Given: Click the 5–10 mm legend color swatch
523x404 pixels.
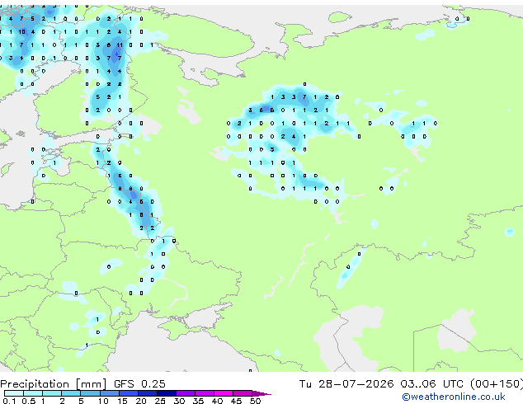Looking at the screenshot, I should pyautogui.click(x=91, y=393).
